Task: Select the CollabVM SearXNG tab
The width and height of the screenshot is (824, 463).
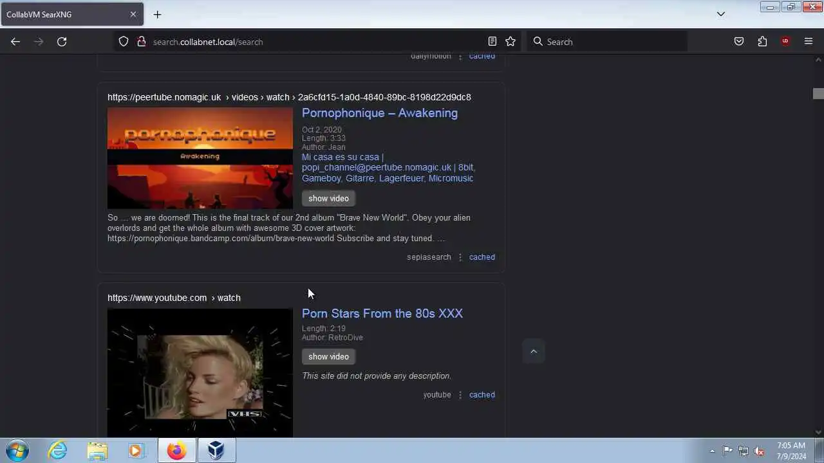Action: click(x=71, y=14)
